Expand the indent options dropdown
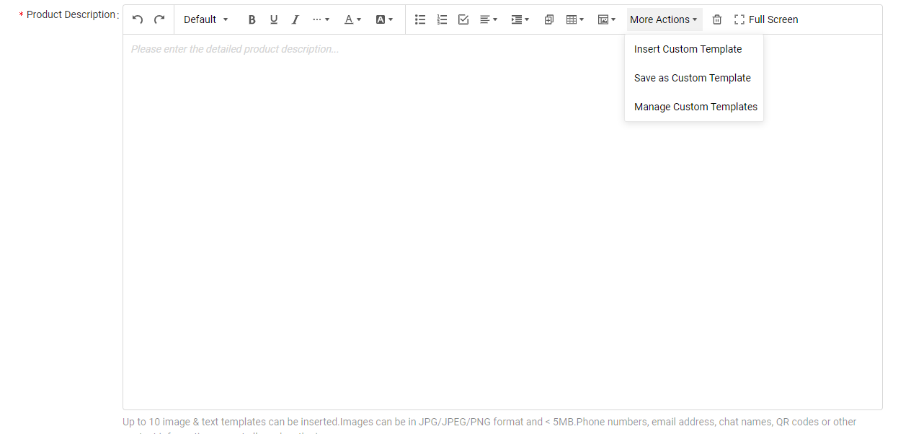The width and height of the screenshot is (911, 434). [x=520, y=19]
